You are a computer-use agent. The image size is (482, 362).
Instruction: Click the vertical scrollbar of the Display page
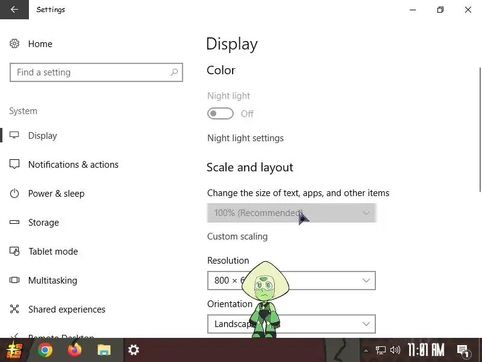(480, 129)
